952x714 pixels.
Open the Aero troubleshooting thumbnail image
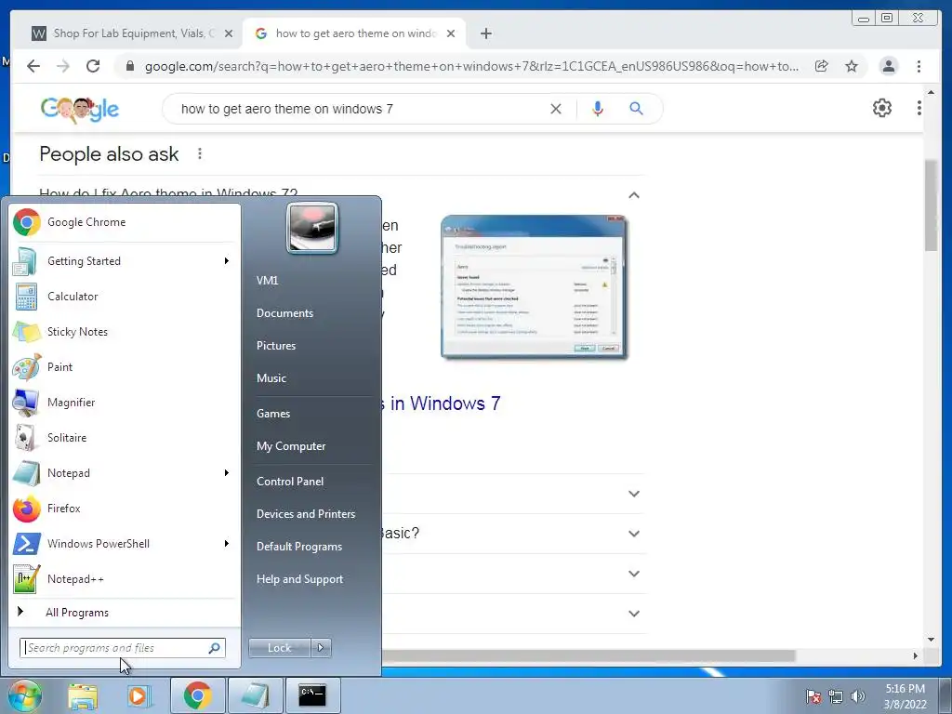(535, 287)
